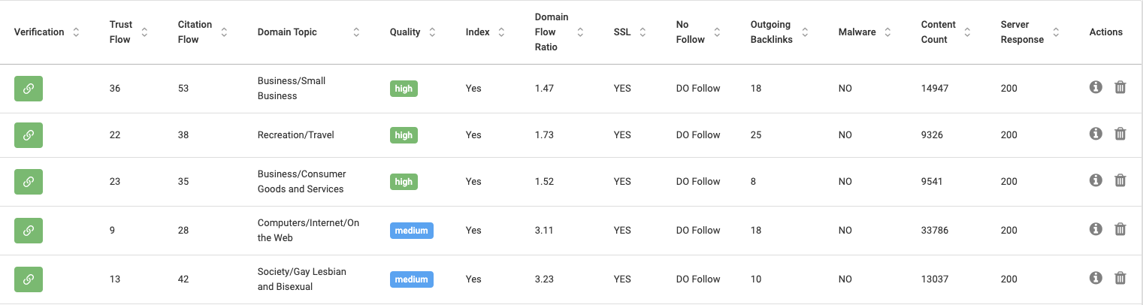Open the verification link for the Business/Small Business row
The width and height of the screenshot is (1143, 305).
[x=29, y=89]
